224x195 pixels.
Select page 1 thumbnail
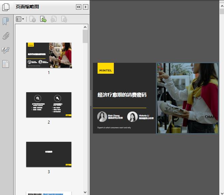click(x=49, y=55)
